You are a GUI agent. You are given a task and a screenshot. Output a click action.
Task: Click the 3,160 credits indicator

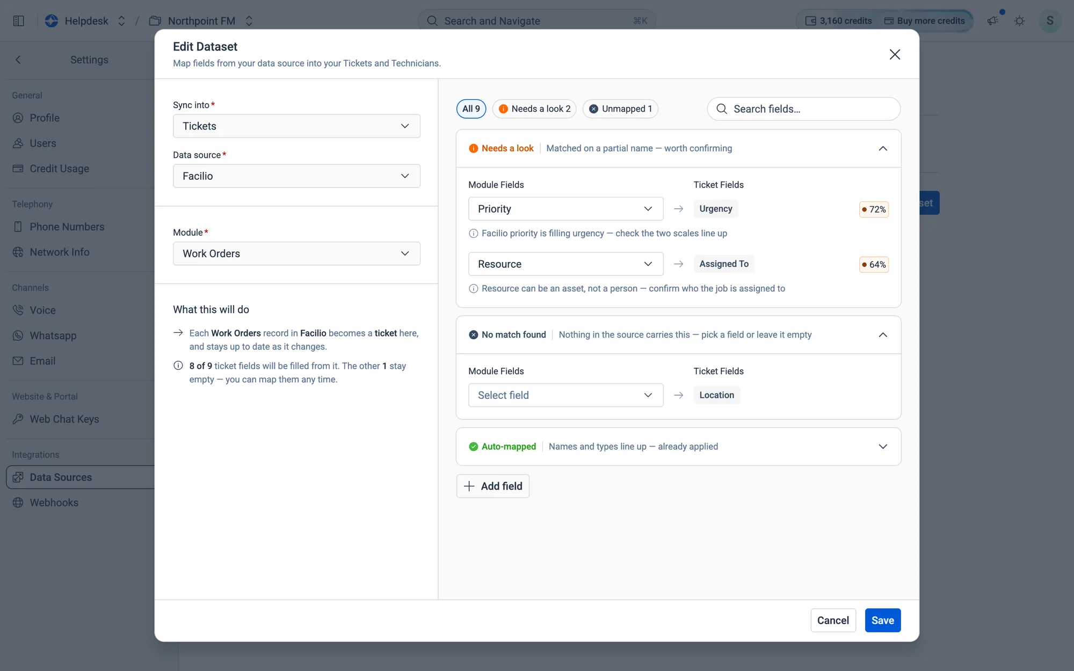pyautogui.click(x=838, y=21)
